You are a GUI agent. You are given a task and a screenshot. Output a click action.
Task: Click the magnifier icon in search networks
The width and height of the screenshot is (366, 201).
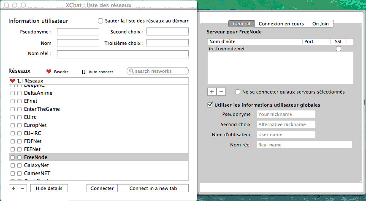pos(131,71)
